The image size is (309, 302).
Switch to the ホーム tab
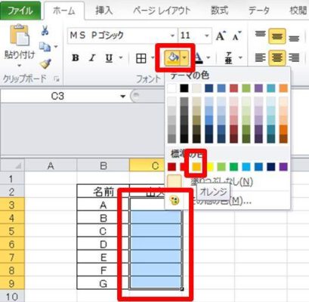tap(64, 11)
